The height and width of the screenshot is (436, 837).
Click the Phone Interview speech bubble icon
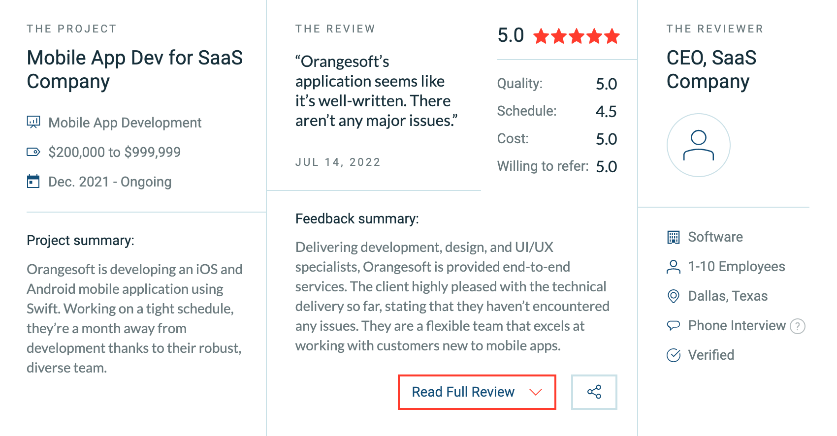pyautogui.click(x=673, y=325)
